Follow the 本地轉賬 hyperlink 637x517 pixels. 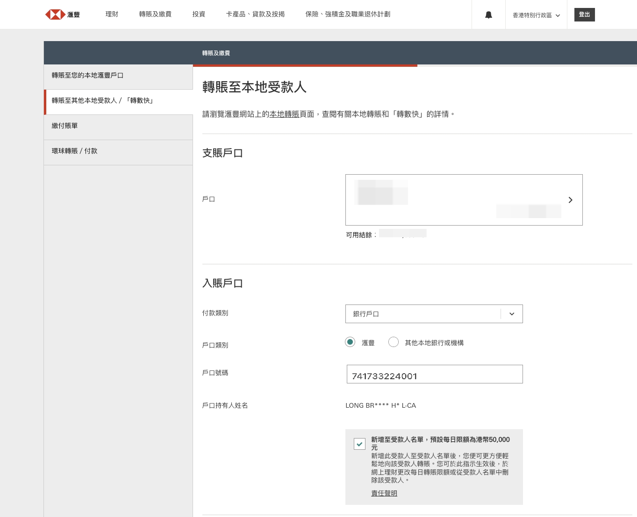(284, 114)
